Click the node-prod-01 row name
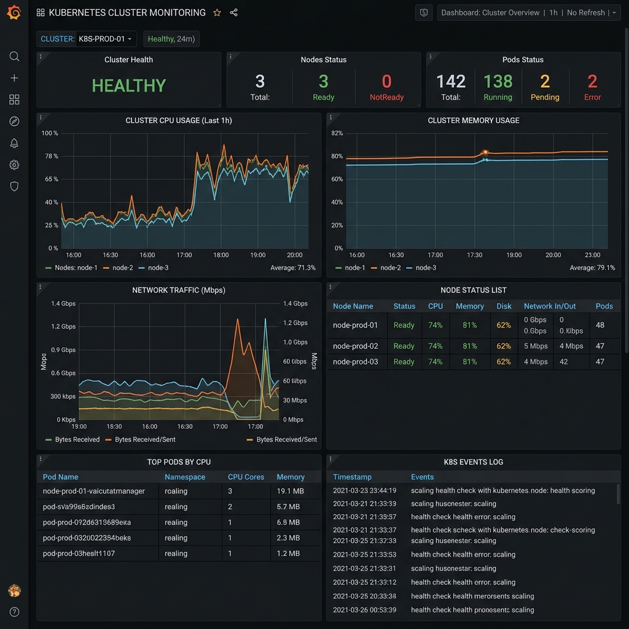Image resolution: width=629 pixels, height=629 pixels. click(356, 325)
